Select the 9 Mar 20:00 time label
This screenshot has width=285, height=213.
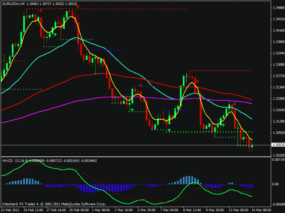pos(215,210)
